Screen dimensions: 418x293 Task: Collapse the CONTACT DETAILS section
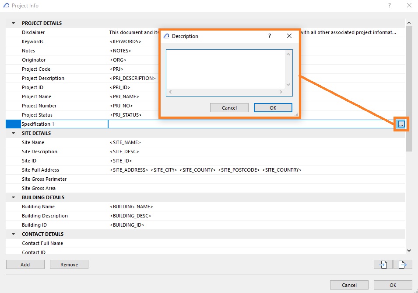13,234
